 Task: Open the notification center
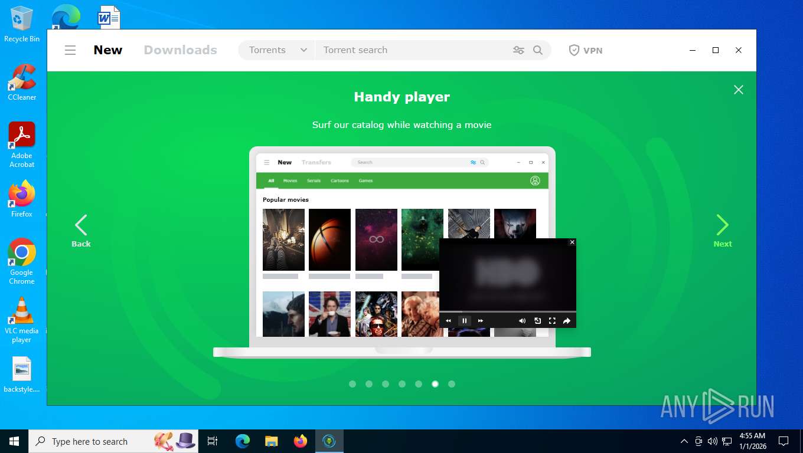pyautogui.click(x=784, y=441)
